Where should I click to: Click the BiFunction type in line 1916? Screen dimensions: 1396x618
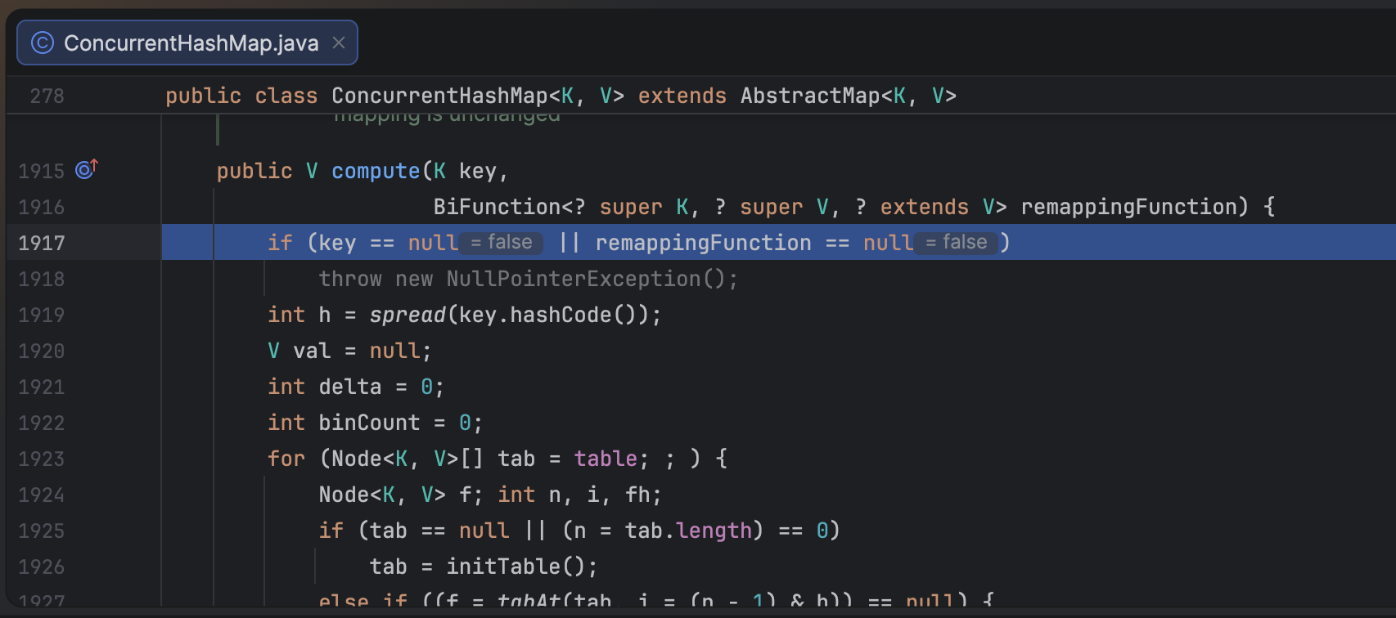point(497,207)
